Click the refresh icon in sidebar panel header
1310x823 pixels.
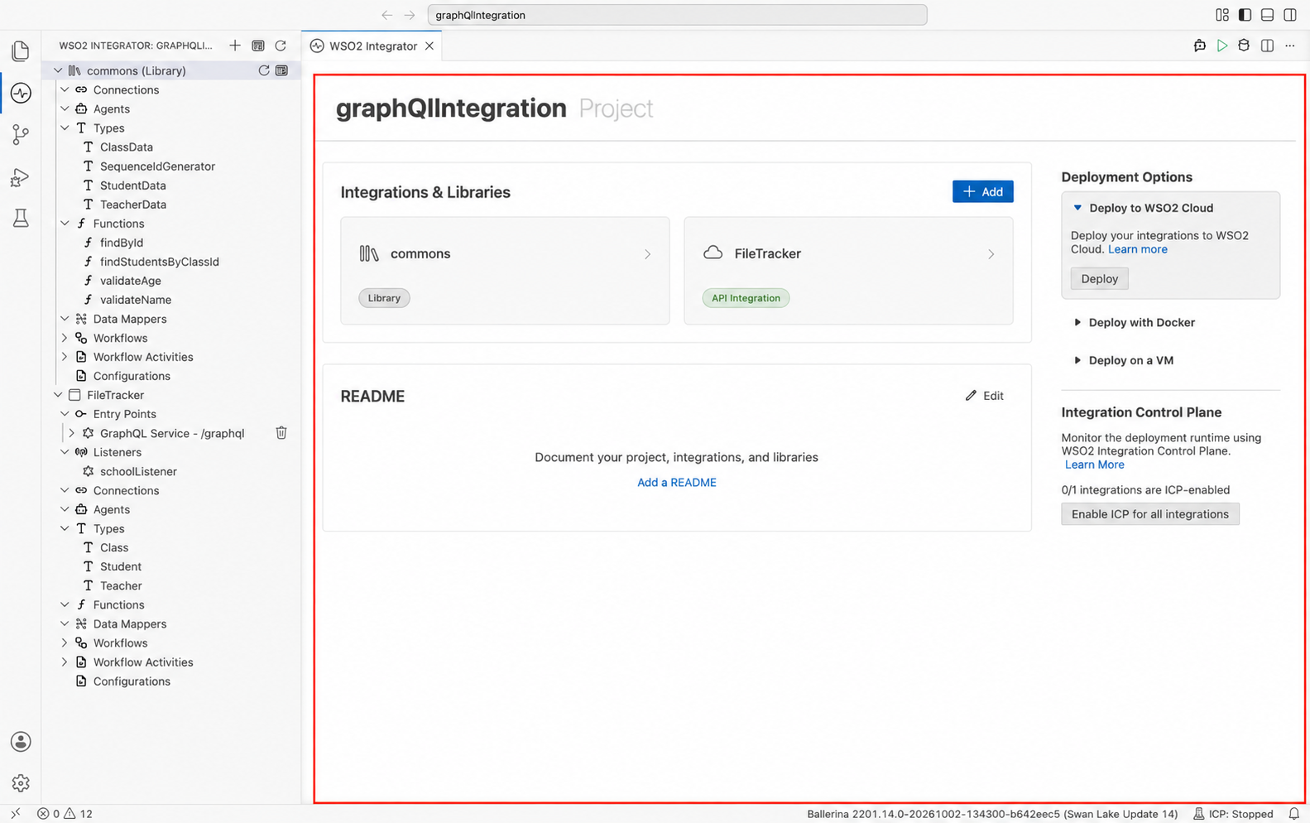(281, 46)
